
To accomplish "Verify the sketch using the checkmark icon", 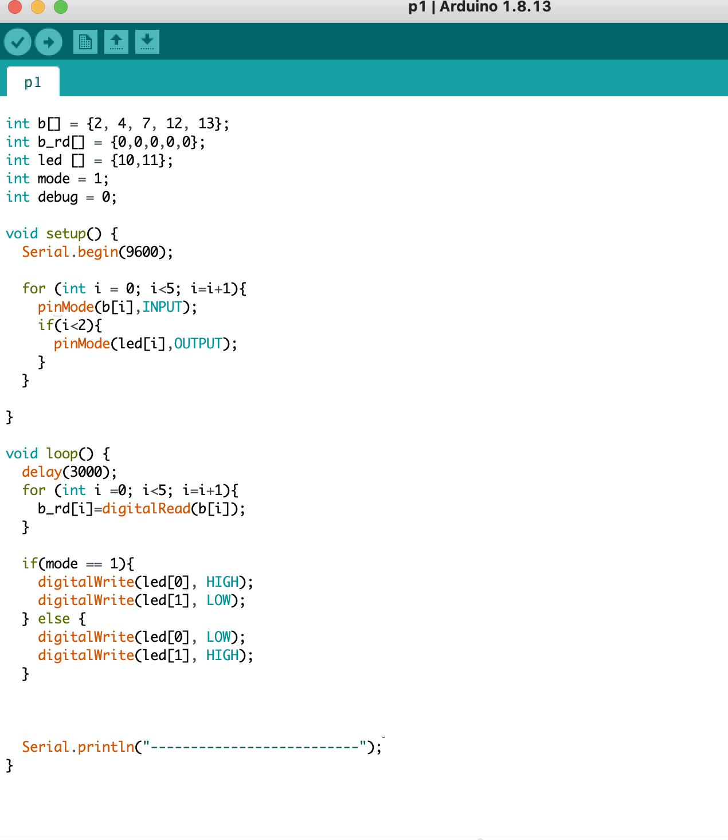I will point(19,41).
